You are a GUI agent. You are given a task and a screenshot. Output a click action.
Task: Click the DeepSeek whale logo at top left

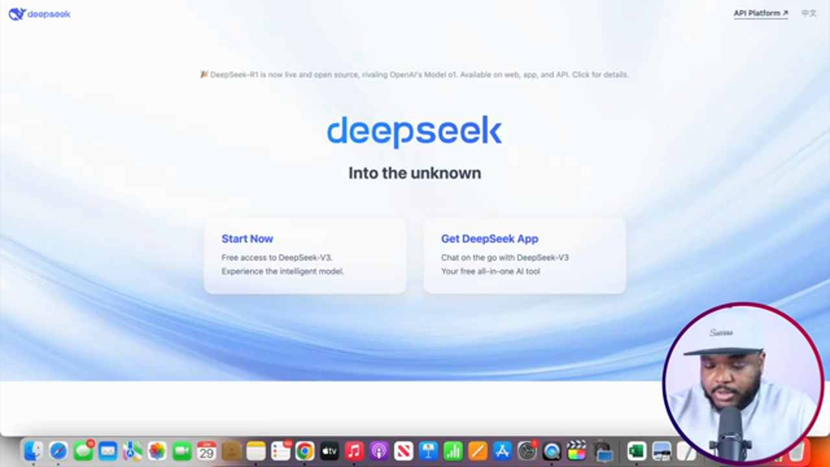coord(40,14)
